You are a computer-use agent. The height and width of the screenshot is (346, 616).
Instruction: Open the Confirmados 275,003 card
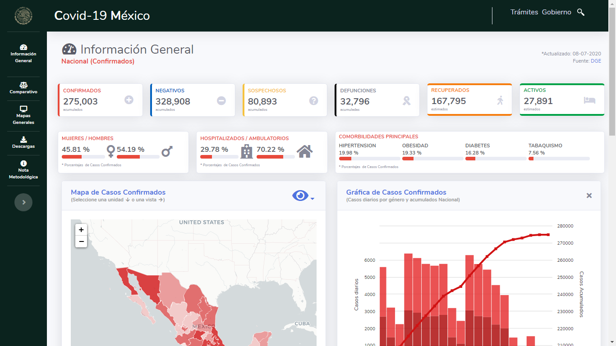pos(100,100)
